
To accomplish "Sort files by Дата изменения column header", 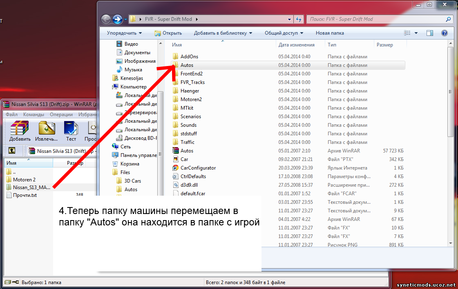I will (296, 45).
